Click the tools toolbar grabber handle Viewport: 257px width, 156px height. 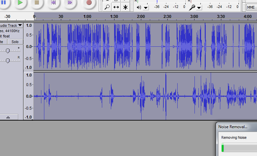(x=101, y=6)
